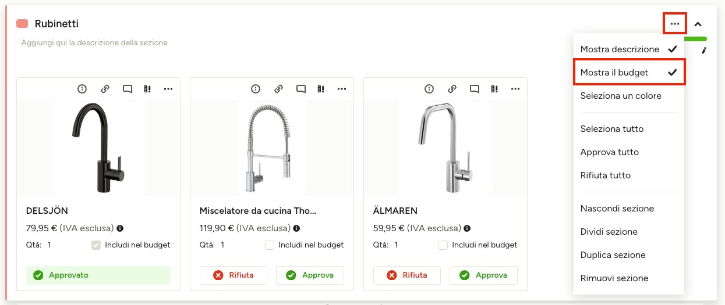The height and width of the screenshot is (305, 725).
Task: Open the Rubinetti section three-dot menu
Action: tap(675, 24)
